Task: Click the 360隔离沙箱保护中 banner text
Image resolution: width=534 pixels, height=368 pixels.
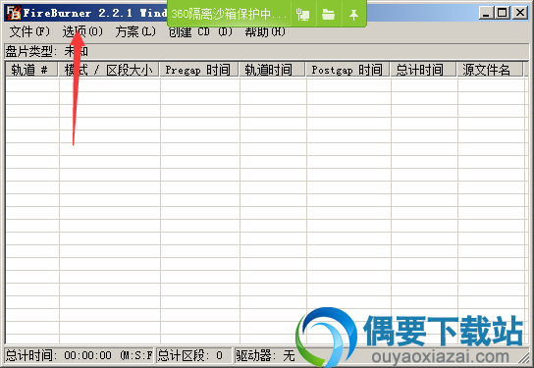Action: point(229,14)
